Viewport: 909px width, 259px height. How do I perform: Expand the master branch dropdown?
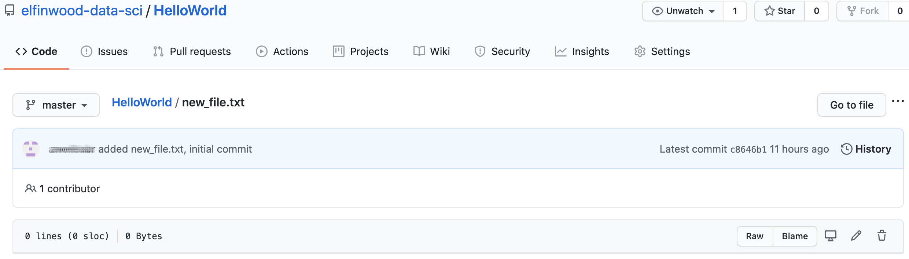(56, 105)
